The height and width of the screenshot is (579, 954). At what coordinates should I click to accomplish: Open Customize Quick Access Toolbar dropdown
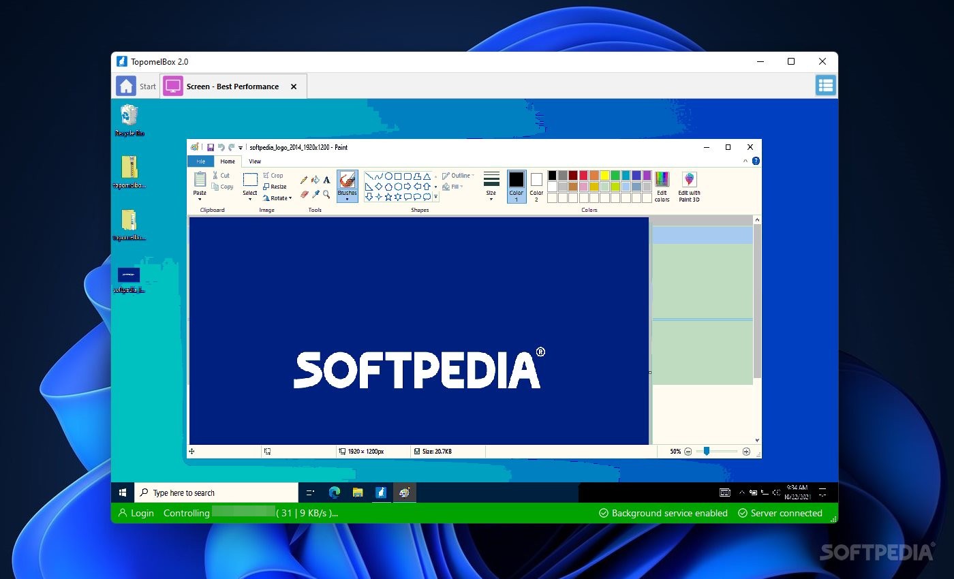click(x=241, y=148)
